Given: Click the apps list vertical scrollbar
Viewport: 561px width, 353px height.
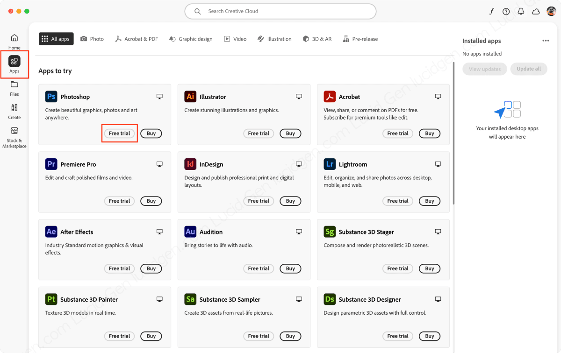Looking at the screenshot, I should point(453,135).
